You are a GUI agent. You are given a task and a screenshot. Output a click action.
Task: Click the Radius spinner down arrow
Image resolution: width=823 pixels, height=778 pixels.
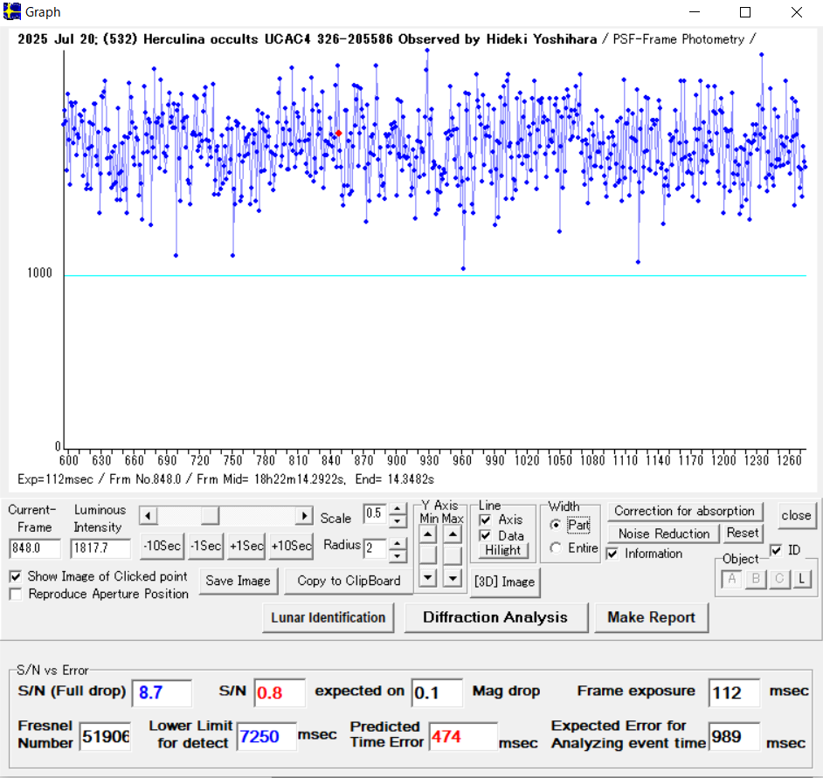click(398, 555)
